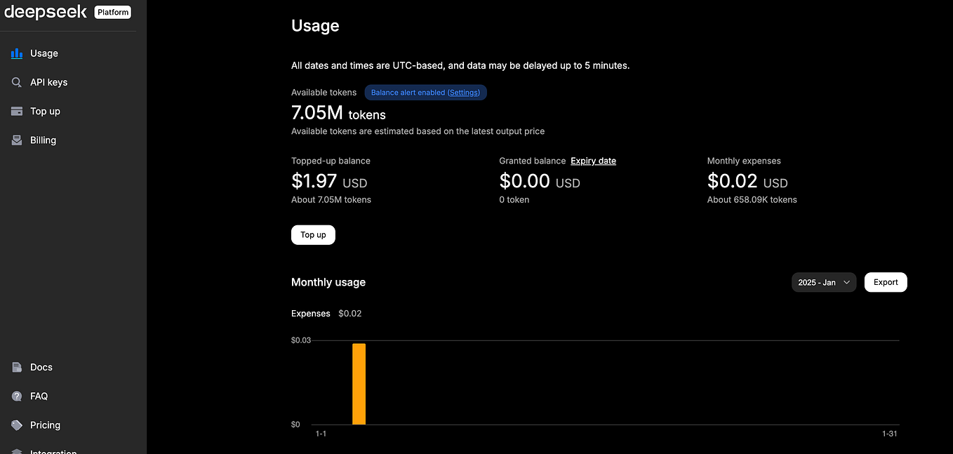Open balance alert Settings link
953x454 pixels.
coord(464,93)
